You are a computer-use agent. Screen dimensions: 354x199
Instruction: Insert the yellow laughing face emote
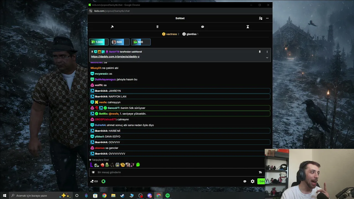click(x=123, y=165)
